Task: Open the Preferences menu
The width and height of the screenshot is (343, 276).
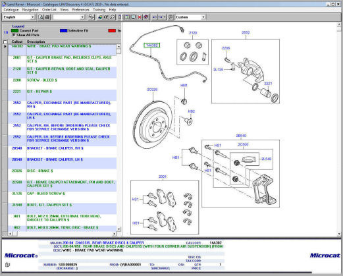Action: tap(80, 10)
